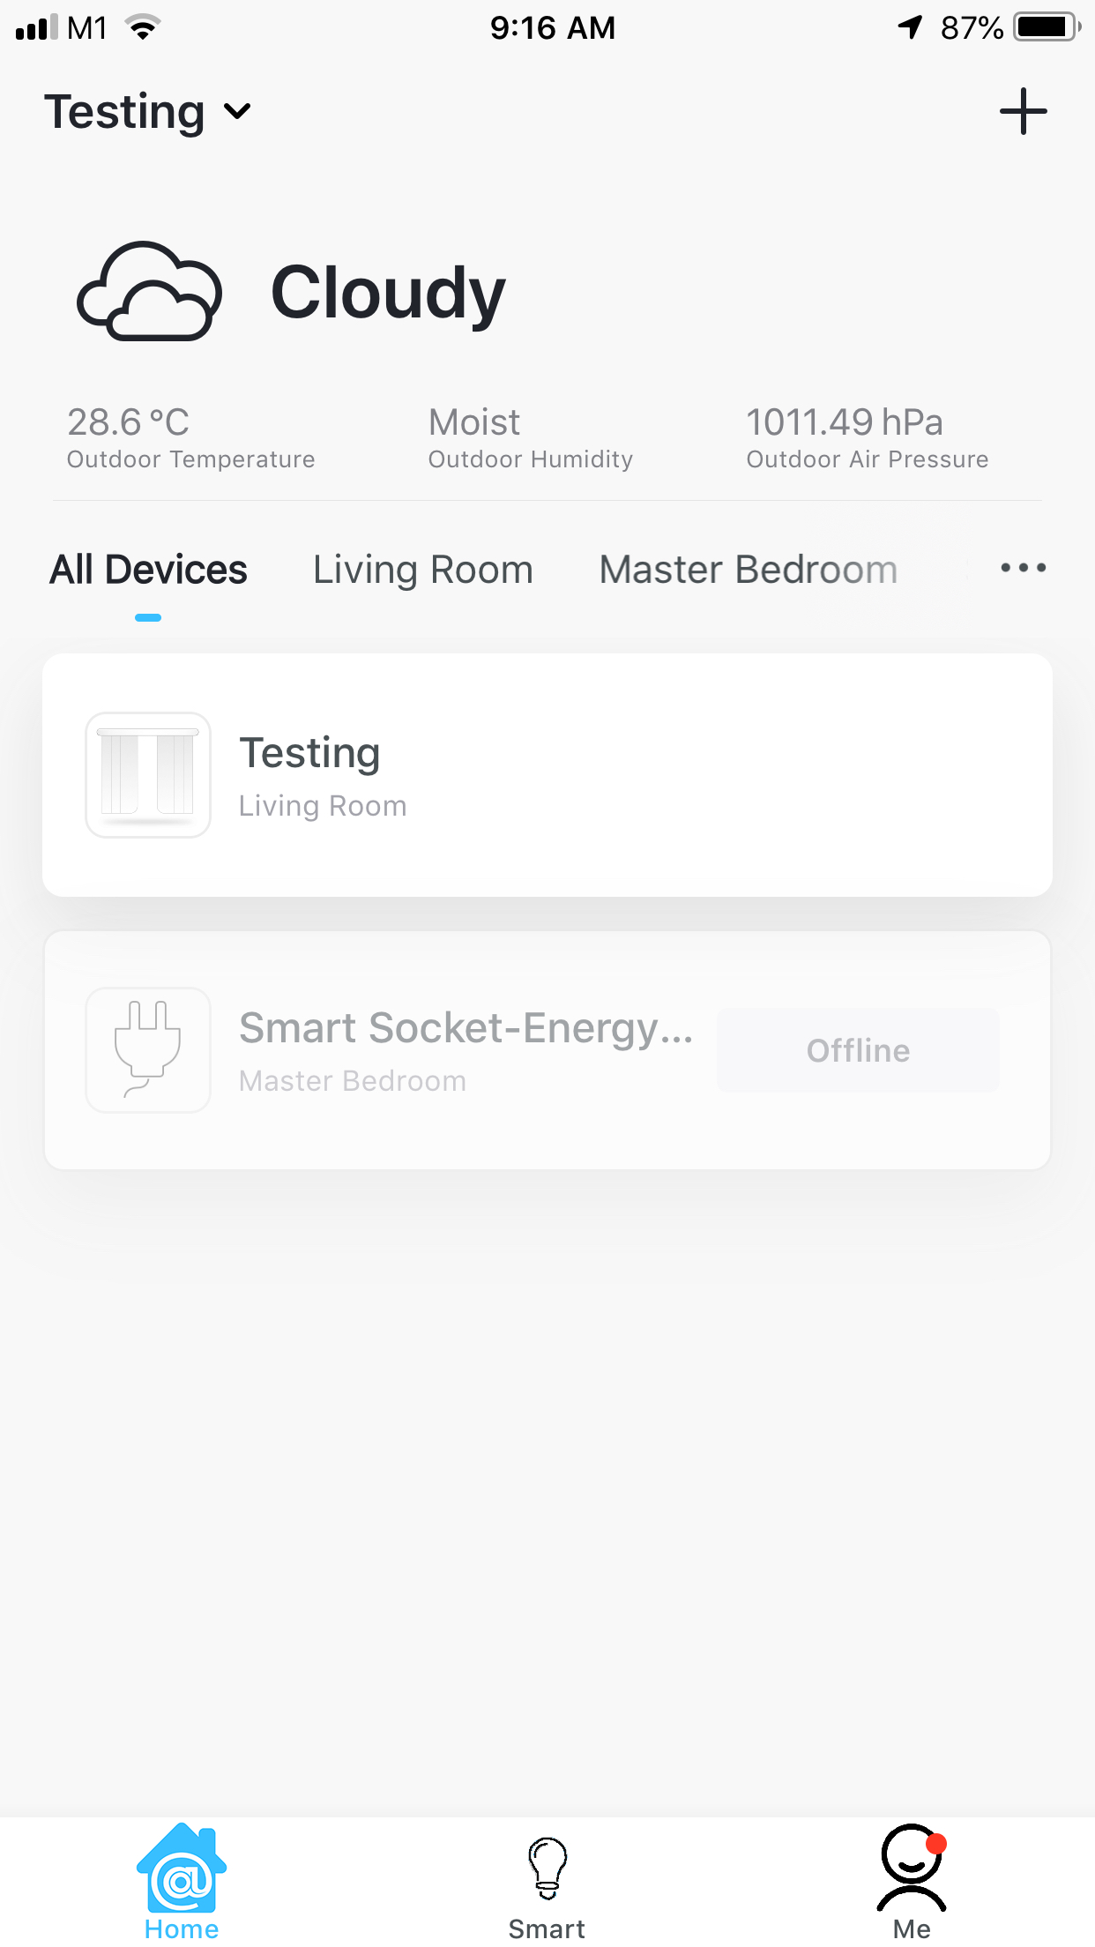The width and height of the screenshot is (1095, 1947).
Task: Expand the Testing home dropdown
Action: tap(148, 112)
